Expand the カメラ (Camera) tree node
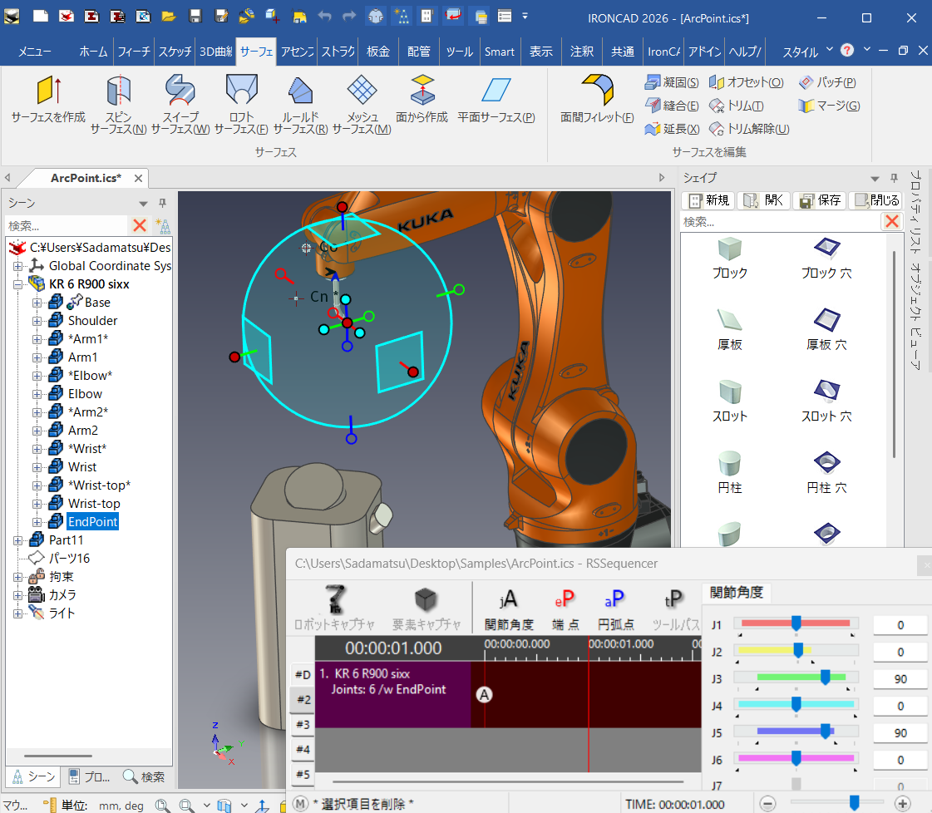The height and width of the screenshot is (813, 932). [x=17, y=595]
